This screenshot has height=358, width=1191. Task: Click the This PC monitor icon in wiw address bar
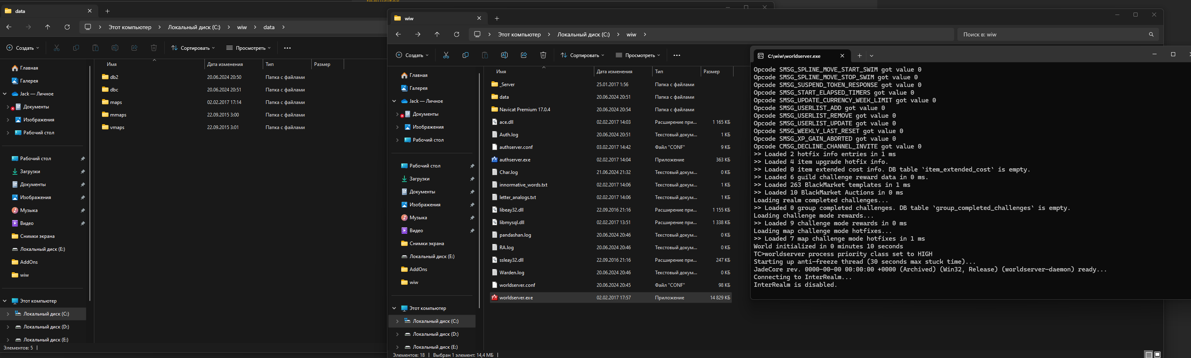tap(478, 34)
